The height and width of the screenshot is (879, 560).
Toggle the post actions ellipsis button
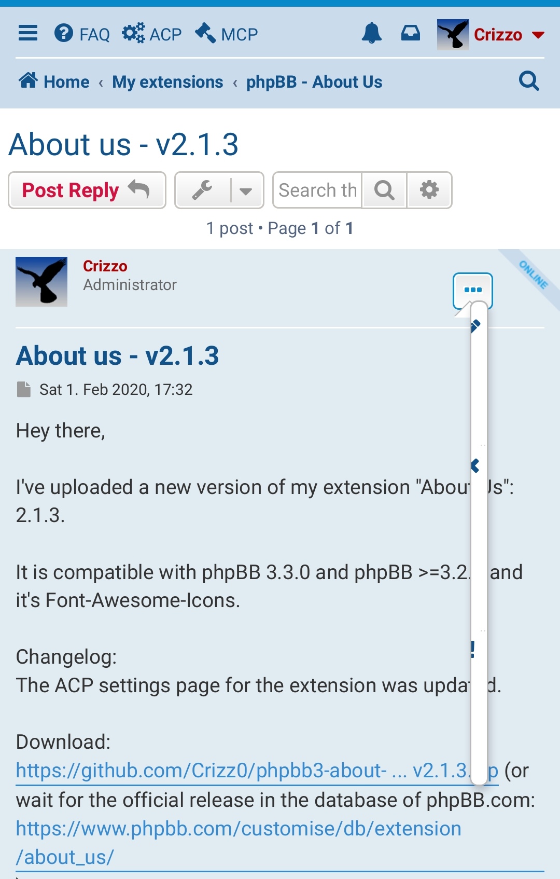(x=473, y=291)
